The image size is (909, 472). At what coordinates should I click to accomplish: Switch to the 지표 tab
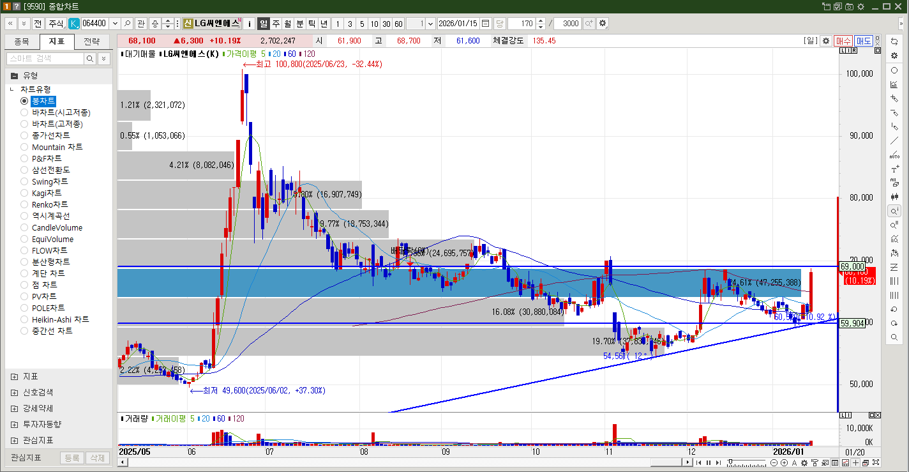coord(57,42)
